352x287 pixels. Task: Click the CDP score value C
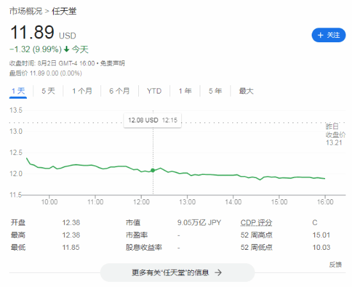315,223
